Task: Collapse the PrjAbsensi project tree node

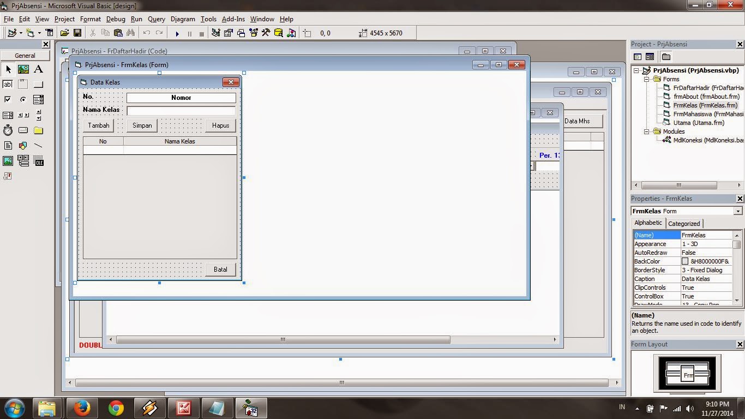Action: tap(636, 70)
